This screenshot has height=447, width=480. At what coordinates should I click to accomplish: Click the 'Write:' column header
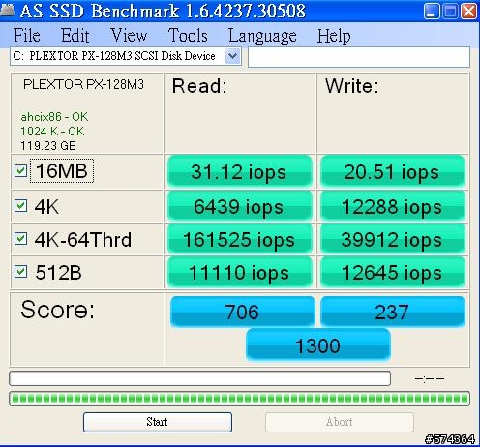(x=352, y=86)
